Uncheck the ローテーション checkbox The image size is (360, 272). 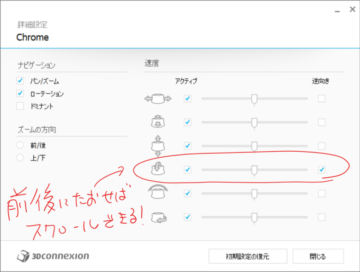20,93
